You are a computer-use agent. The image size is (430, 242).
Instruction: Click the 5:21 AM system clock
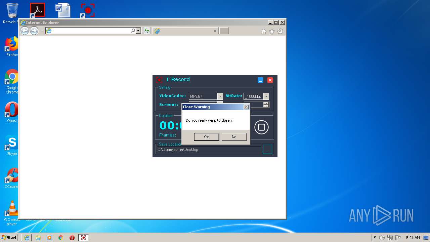[x=413, y=238]
